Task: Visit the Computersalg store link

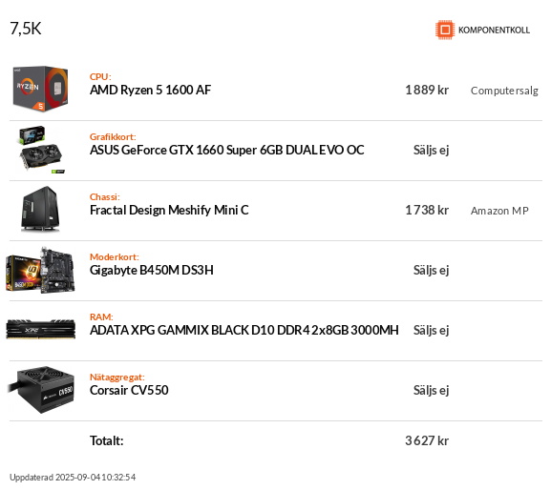Action: (x=504, y=91)
